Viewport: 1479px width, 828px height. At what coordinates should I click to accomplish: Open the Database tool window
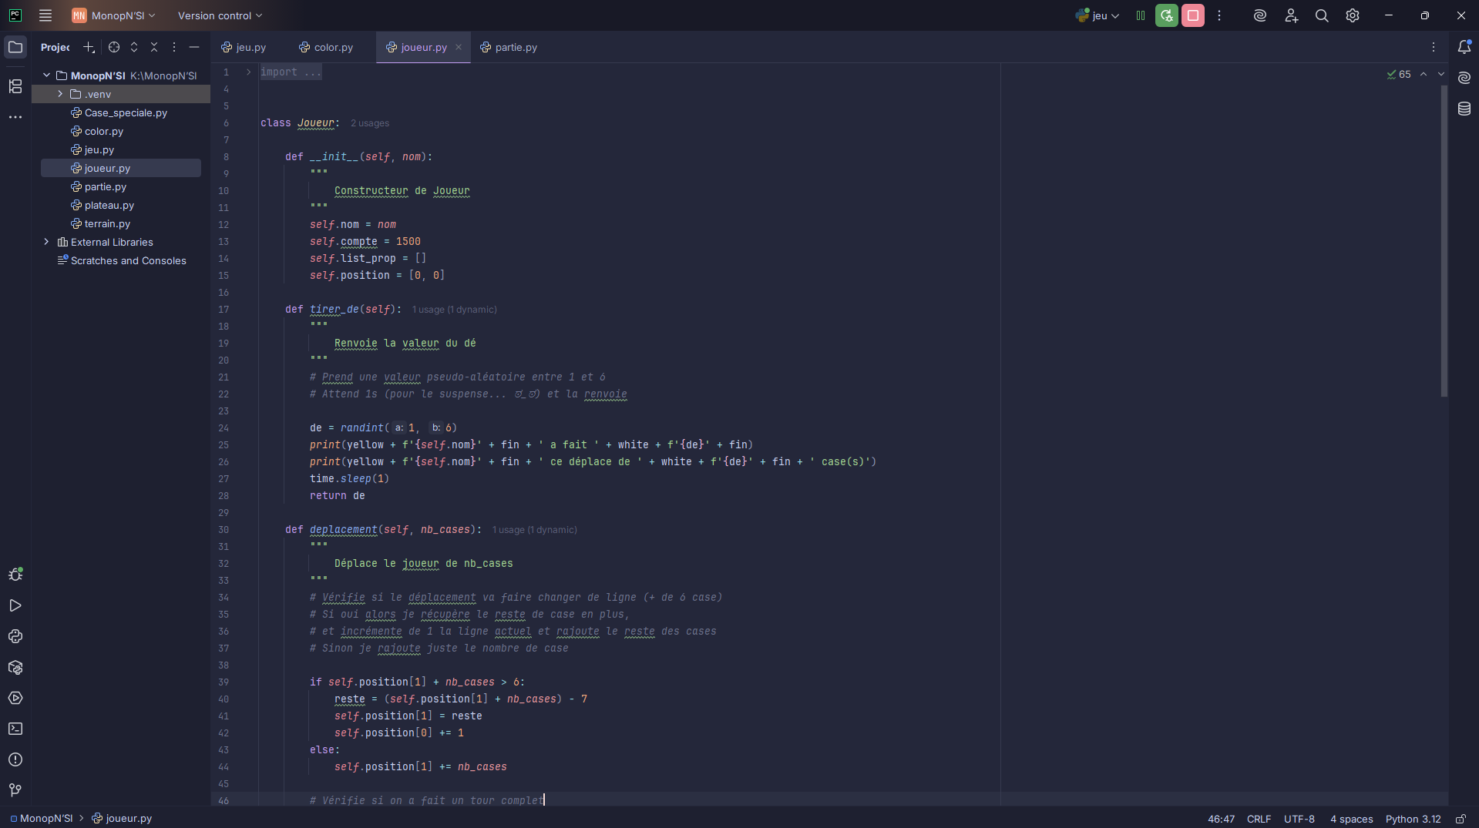(x=1464, y=109)
